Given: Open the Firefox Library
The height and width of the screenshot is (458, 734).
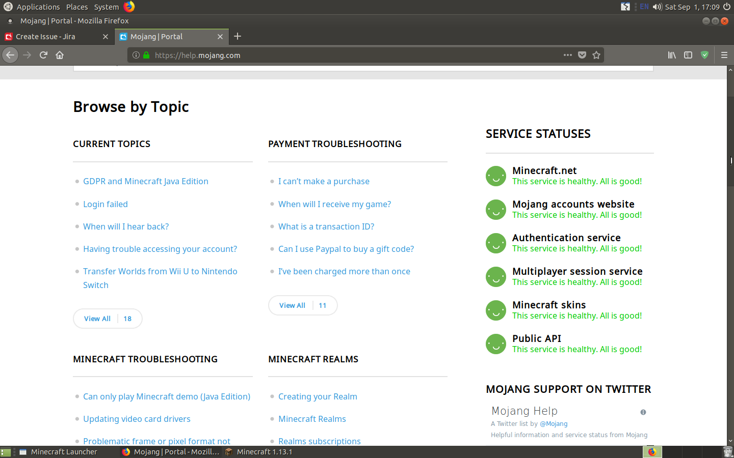Looking at the screenshot, I should tap(672, 55).
